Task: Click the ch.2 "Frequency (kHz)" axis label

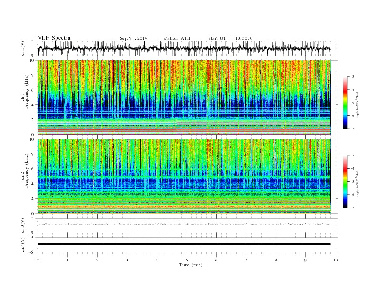Action: coord(27,170)
